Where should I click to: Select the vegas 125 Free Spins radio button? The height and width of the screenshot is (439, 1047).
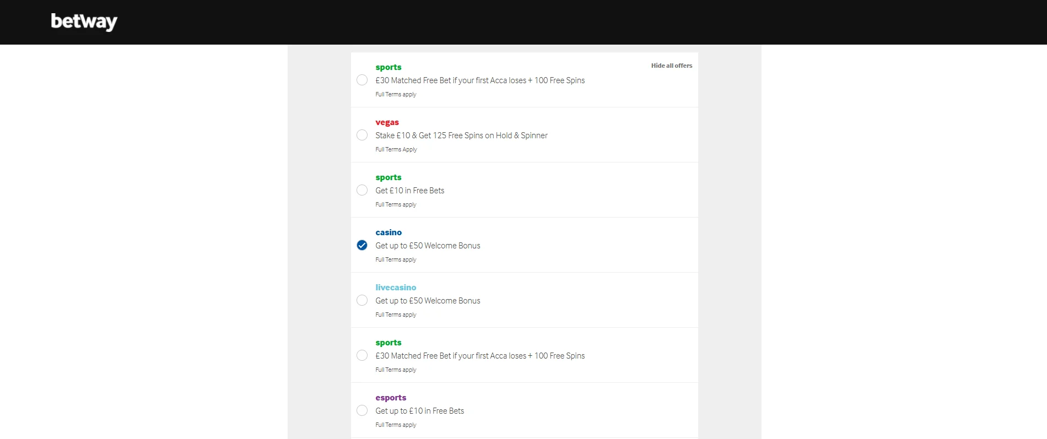(x=362, y=135)
